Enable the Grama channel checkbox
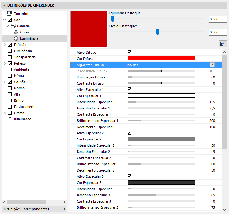 (10, 113)
